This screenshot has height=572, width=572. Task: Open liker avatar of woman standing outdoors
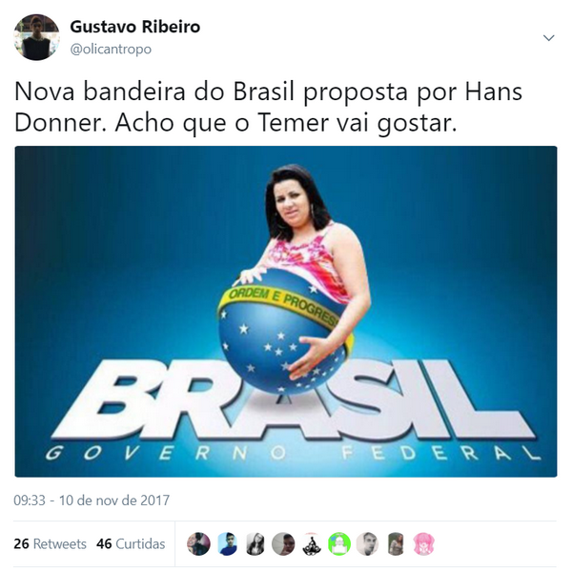(x=396, y=544)
